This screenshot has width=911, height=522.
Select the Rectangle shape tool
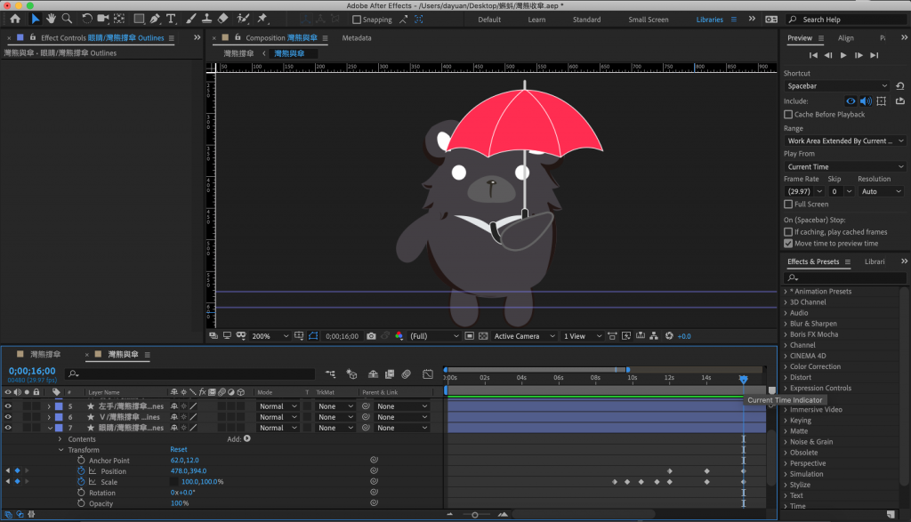(139, 19)
